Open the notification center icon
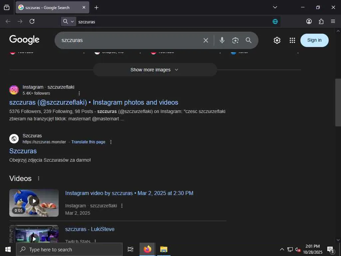341x256 pixels. pos(330,249)
